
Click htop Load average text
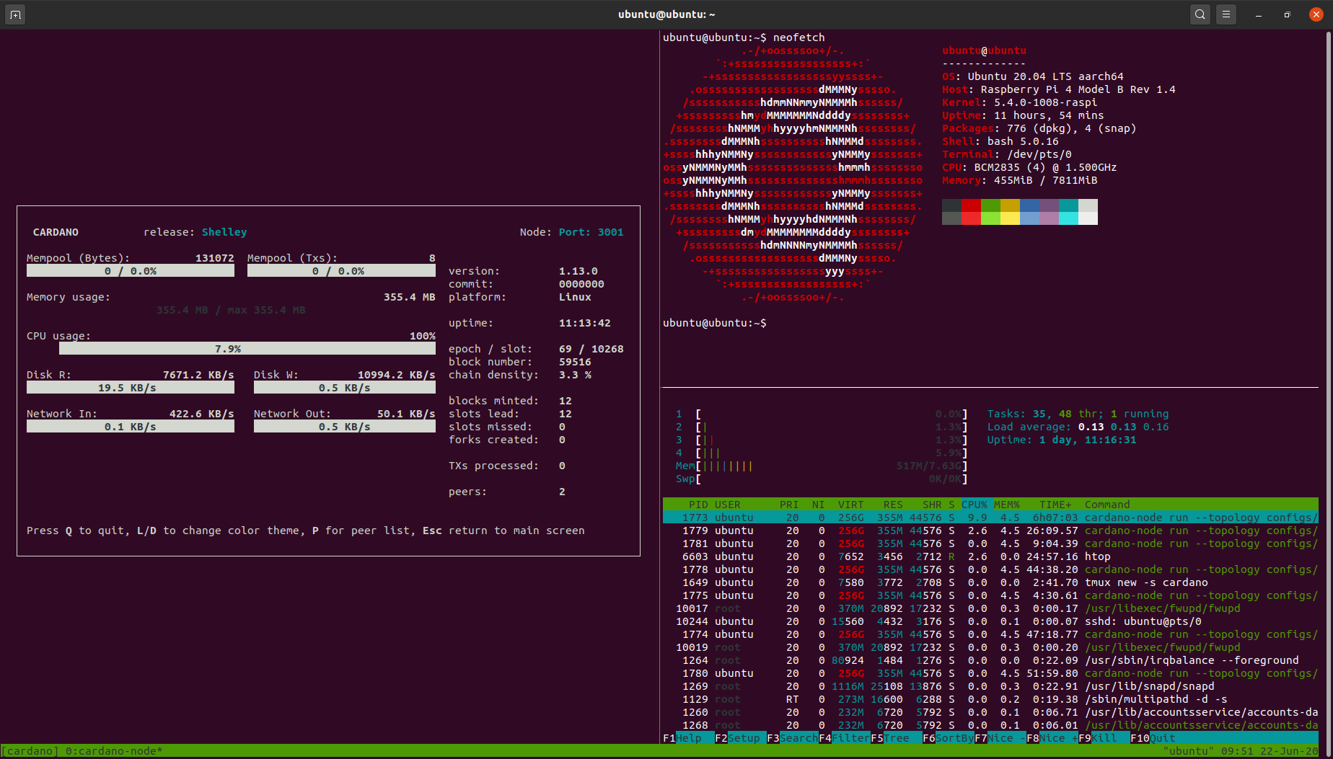(1078, 427)
